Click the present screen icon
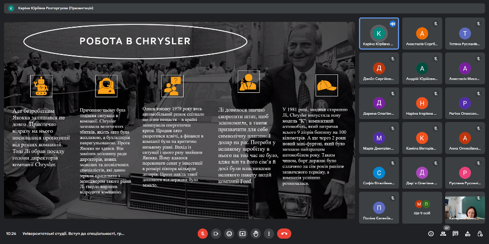Screen dimensions: 489x244 coord(243,233)
